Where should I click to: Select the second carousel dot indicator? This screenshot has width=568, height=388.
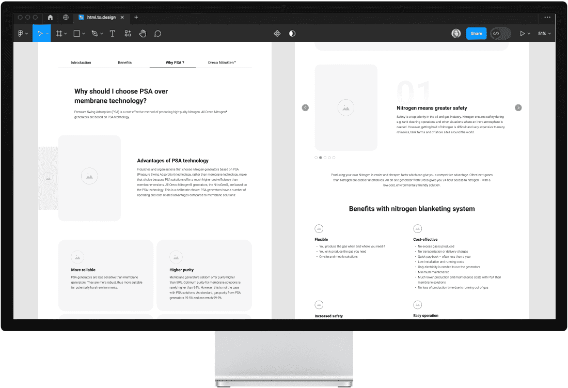pyautogui.click(x=321, y=158)
